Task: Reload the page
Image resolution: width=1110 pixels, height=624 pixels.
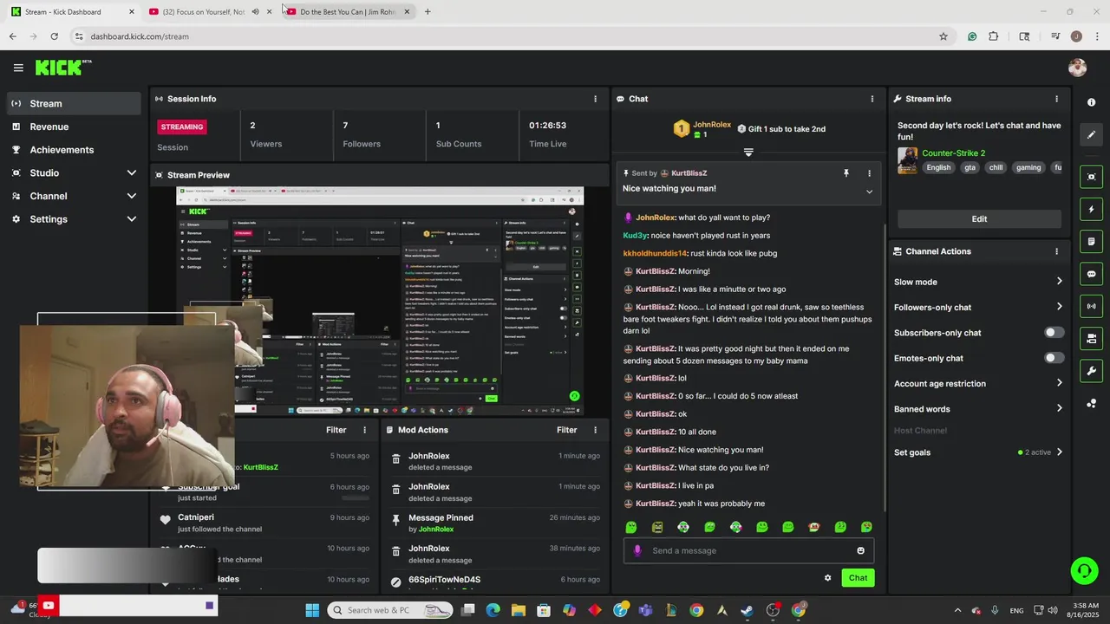Action: coord(54,36)
